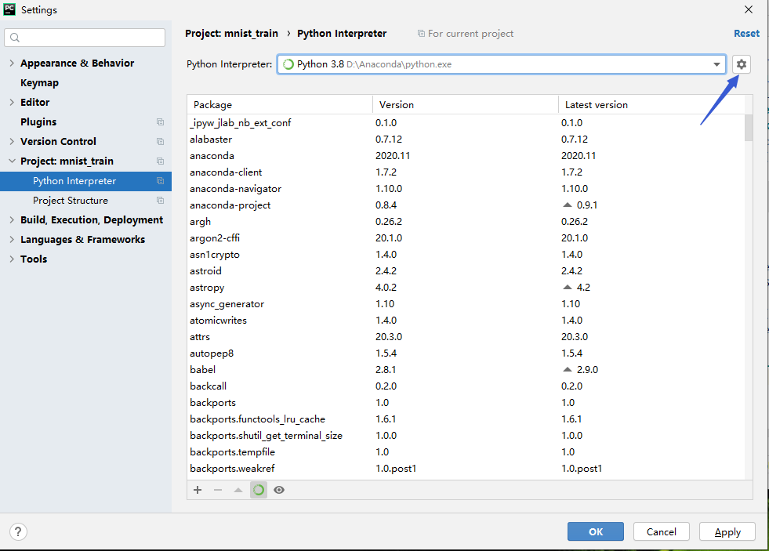The width and height of the screenshot is (769, 551).
Task: Select the backports.weakref package row
Action: (466, 468)
